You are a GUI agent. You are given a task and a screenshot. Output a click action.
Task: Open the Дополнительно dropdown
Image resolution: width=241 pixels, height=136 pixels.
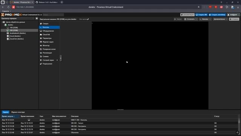220,19
